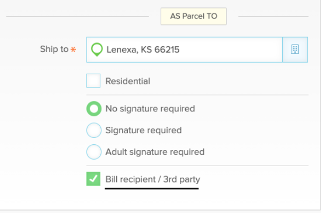Click the AS Parcel TO badge

click(x=194, y=16)
